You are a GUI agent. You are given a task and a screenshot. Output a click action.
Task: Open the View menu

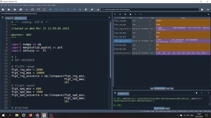(49, 5)
